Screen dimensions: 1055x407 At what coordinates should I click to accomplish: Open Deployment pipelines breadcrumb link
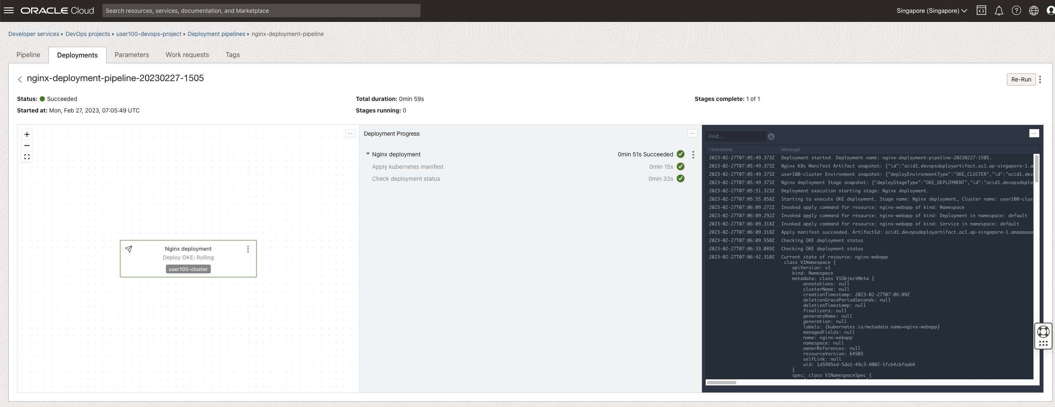tap(216, 34)
